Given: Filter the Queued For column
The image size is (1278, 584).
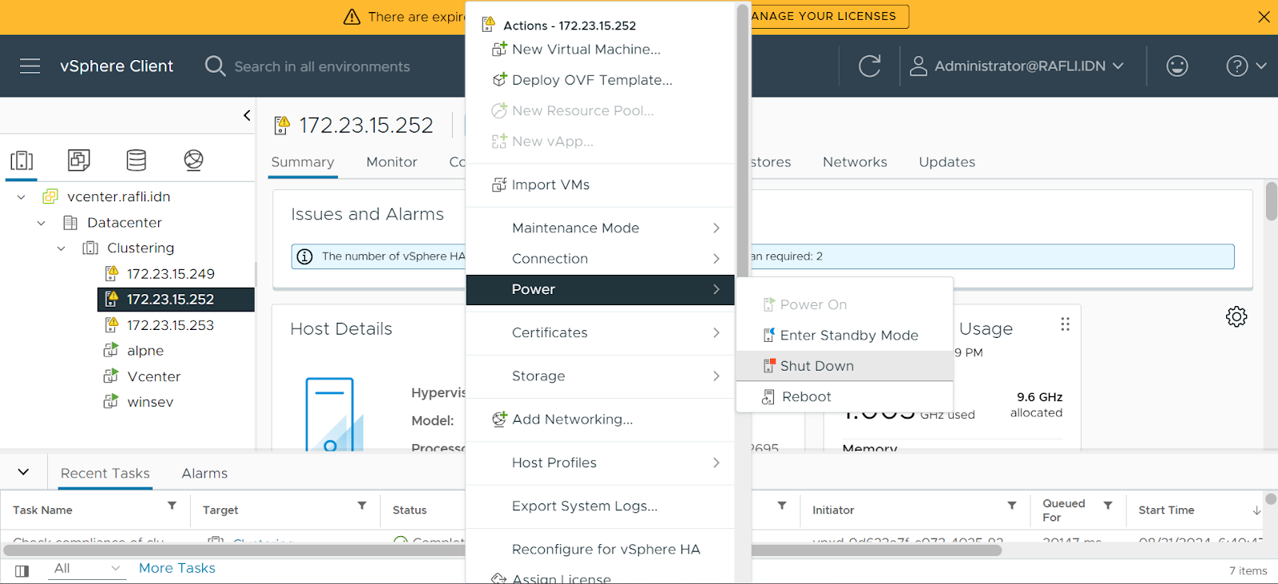Looking at the screenshot, I should [x=1108, y=506].
